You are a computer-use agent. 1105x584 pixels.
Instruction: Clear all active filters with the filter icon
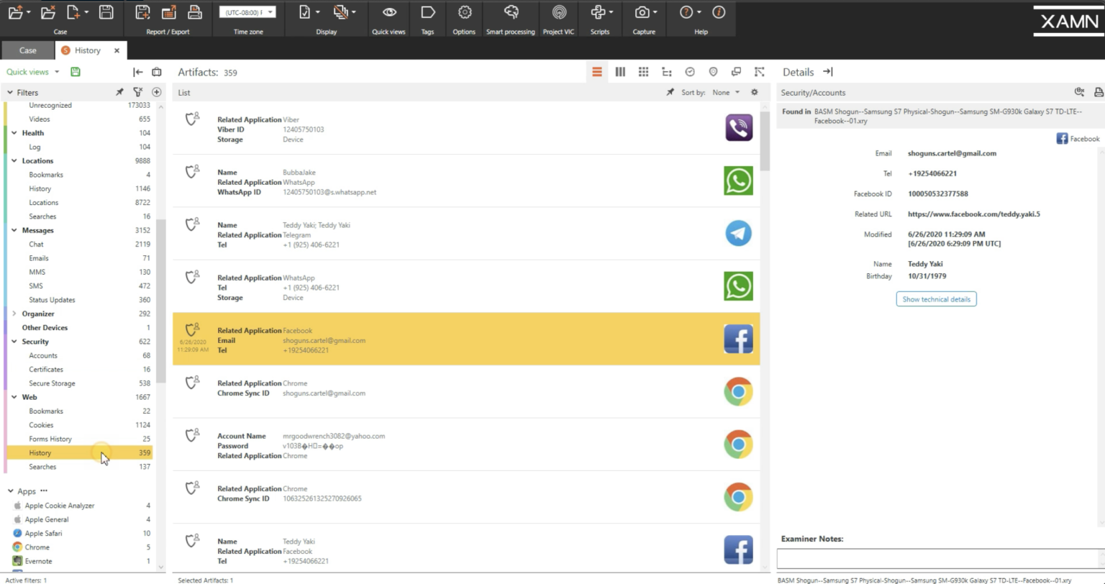(x=137, y=92)
